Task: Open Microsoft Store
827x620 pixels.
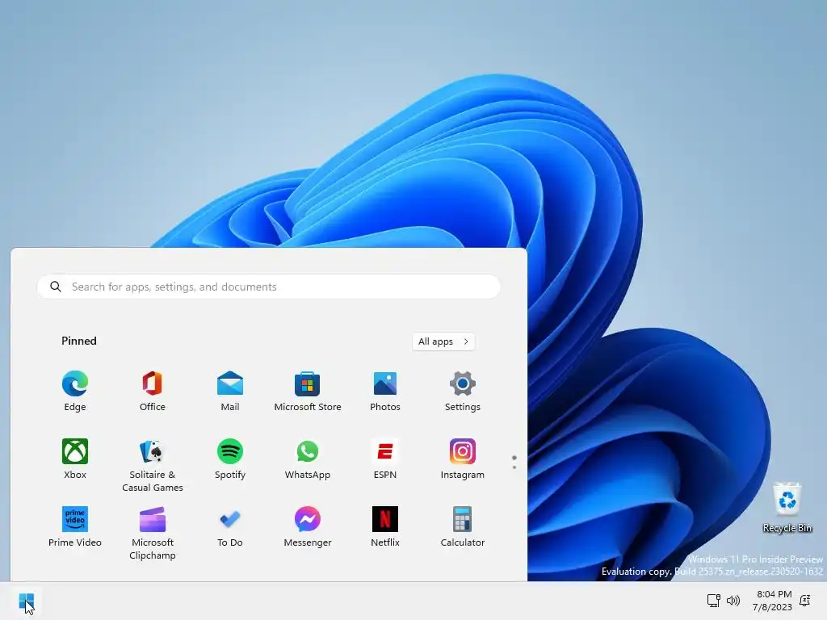Action: coord(308,392)
